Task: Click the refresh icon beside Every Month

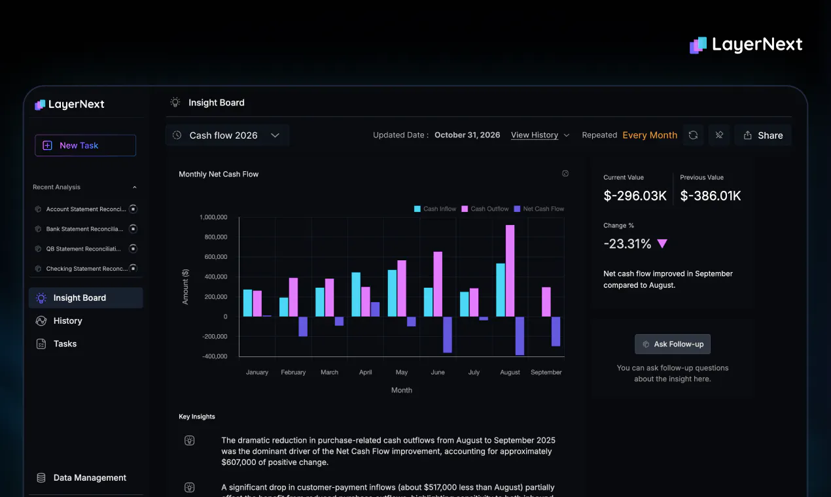Action: coord(693,135)
